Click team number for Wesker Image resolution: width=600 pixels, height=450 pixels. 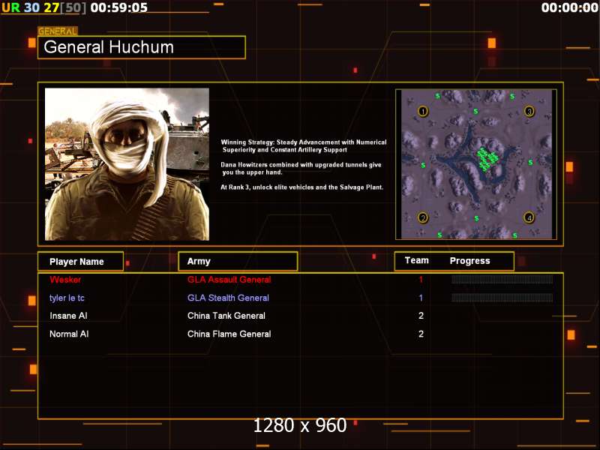[421, 280]
